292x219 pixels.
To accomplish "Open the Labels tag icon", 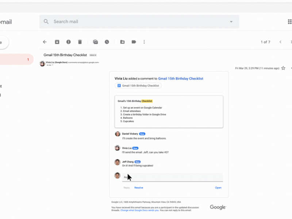I will click(x=134, y=42).
